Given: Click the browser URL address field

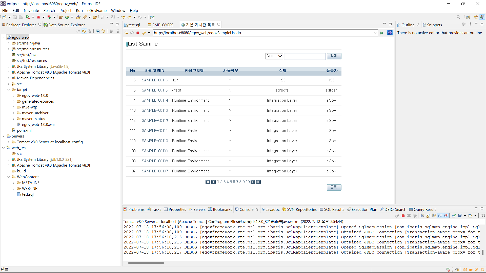Looking at the screenshot, I should (263, 33).
